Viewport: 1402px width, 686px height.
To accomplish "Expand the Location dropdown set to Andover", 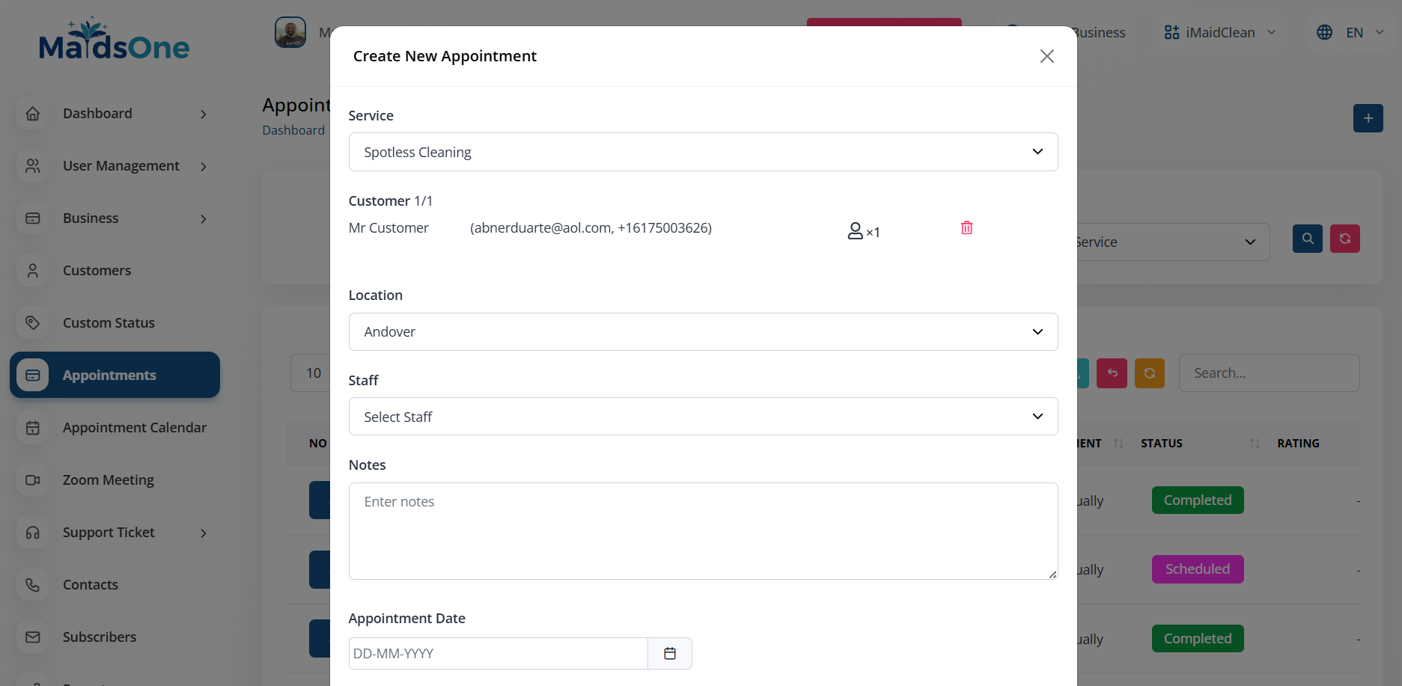I will [x=703, y=331].
